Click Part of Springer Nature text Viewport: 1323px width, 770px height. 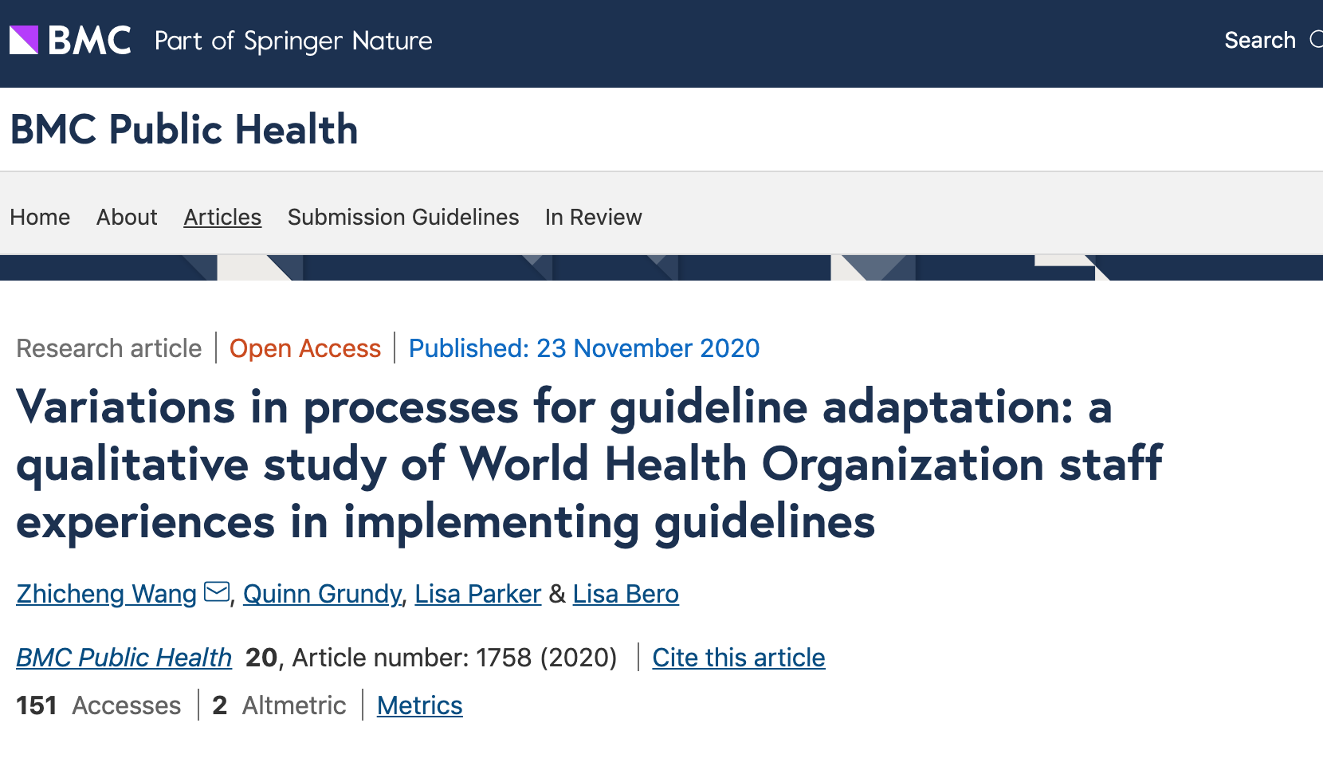click(293, 41)
